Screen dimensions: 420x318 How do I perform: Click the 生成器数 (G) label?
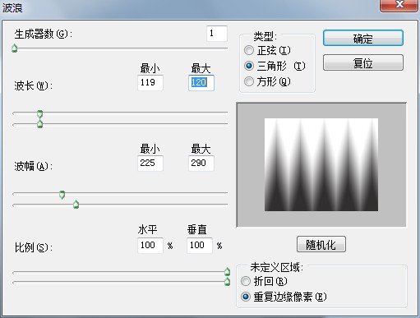(x=44, y=35)
